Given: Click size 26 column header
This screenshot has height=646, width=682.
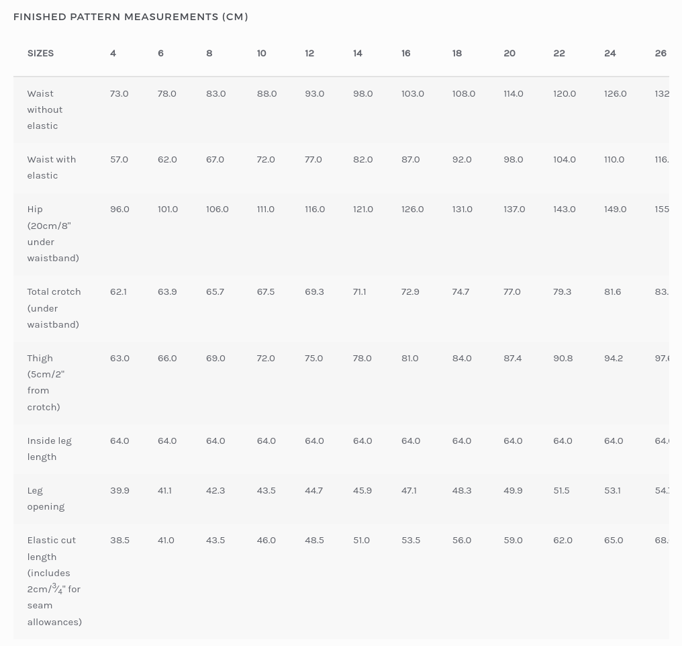Looking at the screenshot, I should [661, 53].
